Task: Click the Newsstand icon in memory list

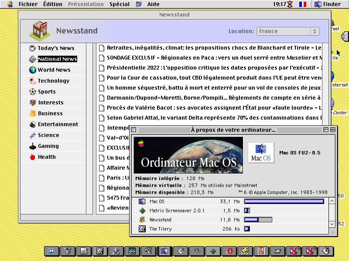Action: coord(142,220)
